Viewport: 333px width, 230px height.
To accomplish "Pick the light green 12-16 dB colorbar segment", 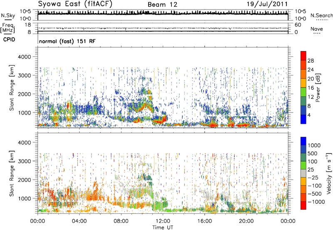I will click(x=303, y=92).
